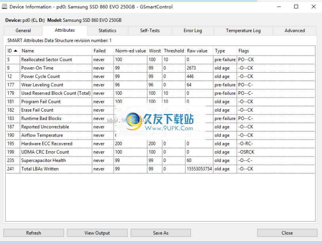This screenshot has width=322, height=243.
Task: Open the Self-Tests tab
Action: [x=150, y=31]
